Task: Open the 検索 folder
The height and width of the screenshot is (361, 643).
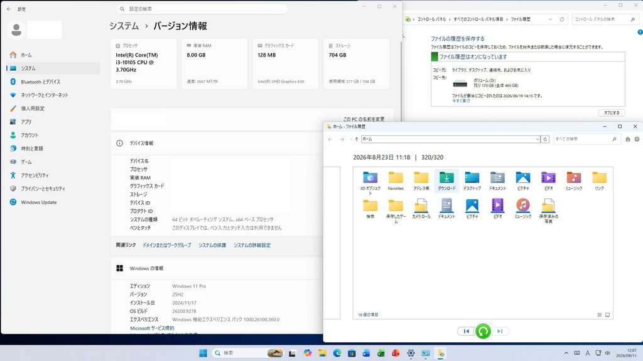Action: tap(370, 209)
